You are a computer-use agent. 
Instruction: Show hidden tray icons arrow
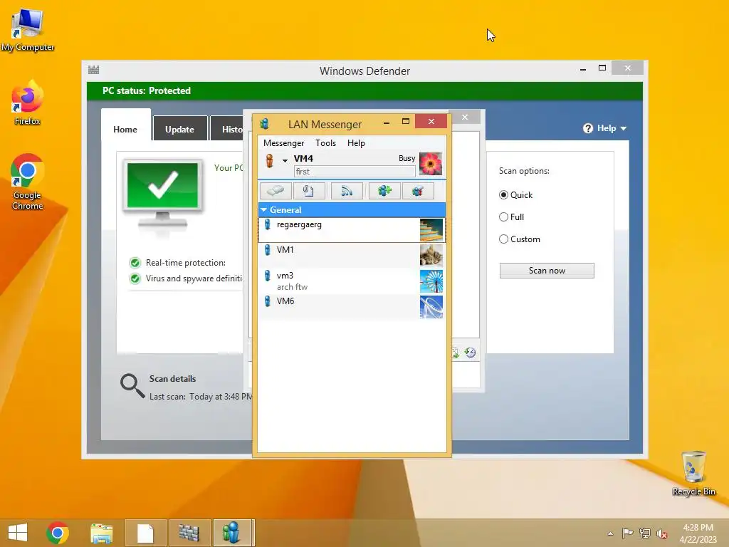tap(610, 533)
